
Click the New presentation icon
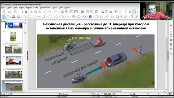point(4,12)
